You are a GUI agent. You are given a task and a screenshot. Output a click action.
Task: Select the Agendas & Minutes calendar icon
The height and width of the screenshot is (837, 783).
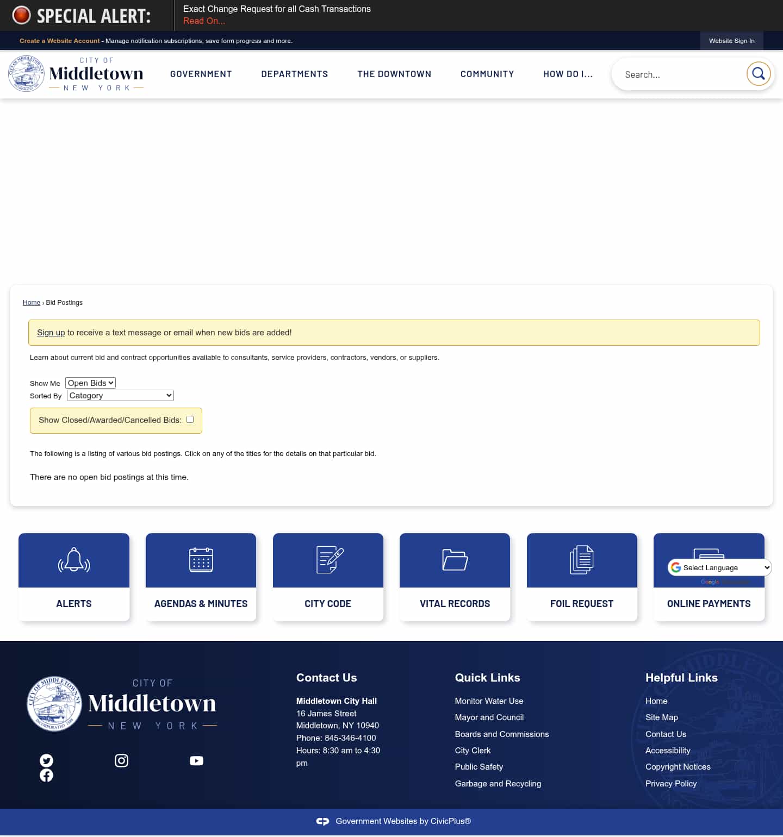[x=201, y=560]
